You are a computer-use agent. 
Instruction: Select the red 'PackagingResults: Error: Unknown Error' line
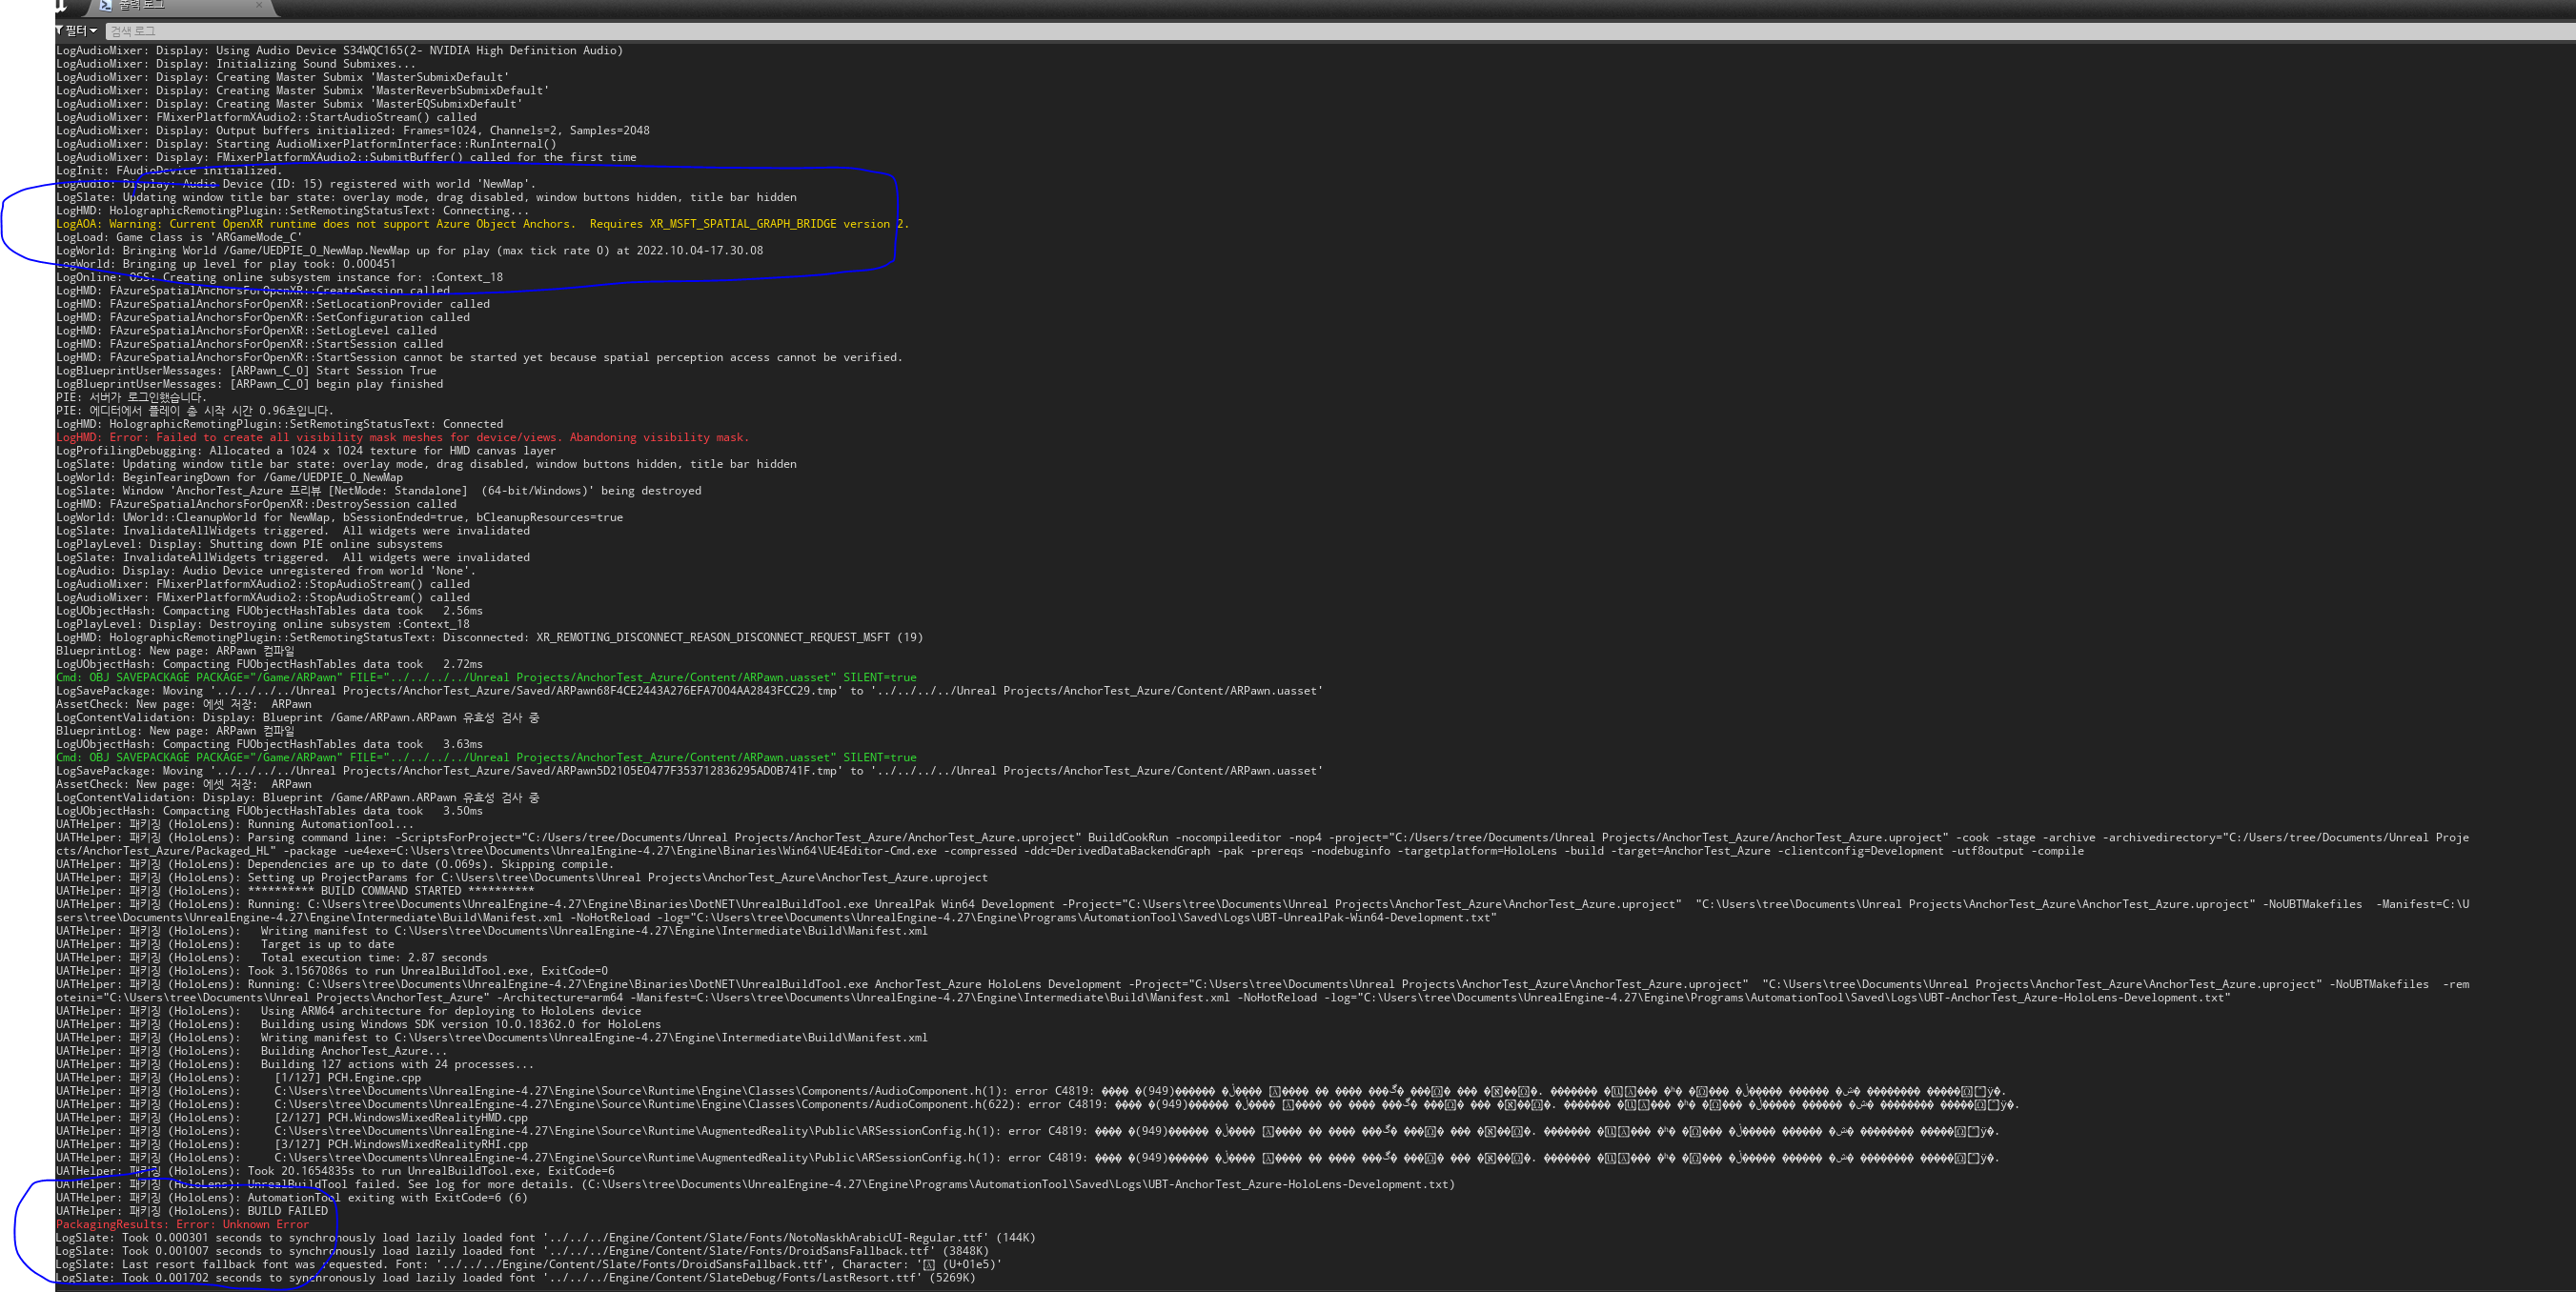tap(182, 1224)
